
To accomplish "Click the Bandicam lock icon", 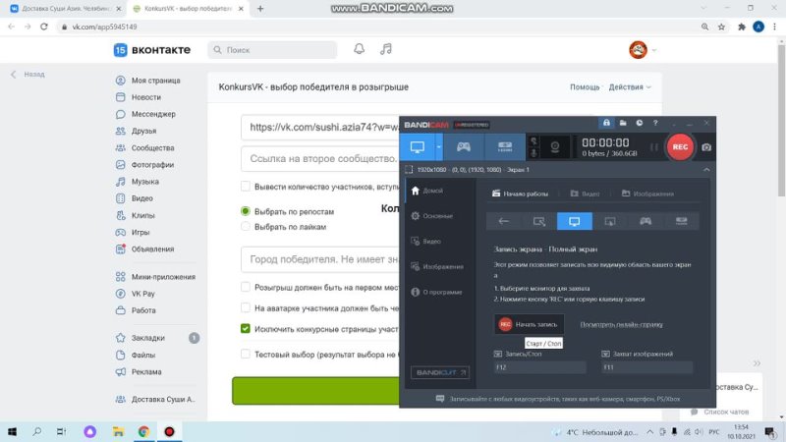I will tap(606, 123).
